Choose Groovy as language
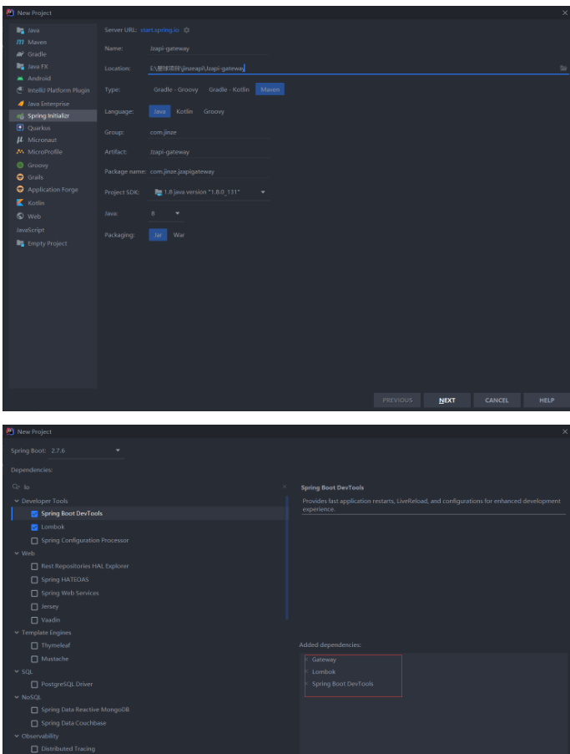 (x=214, y=111)
